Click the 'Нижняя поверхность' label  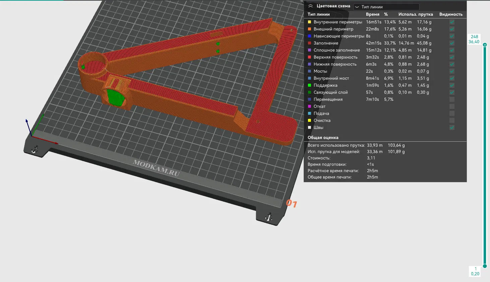pyautogui.click(x=335, y=64)
